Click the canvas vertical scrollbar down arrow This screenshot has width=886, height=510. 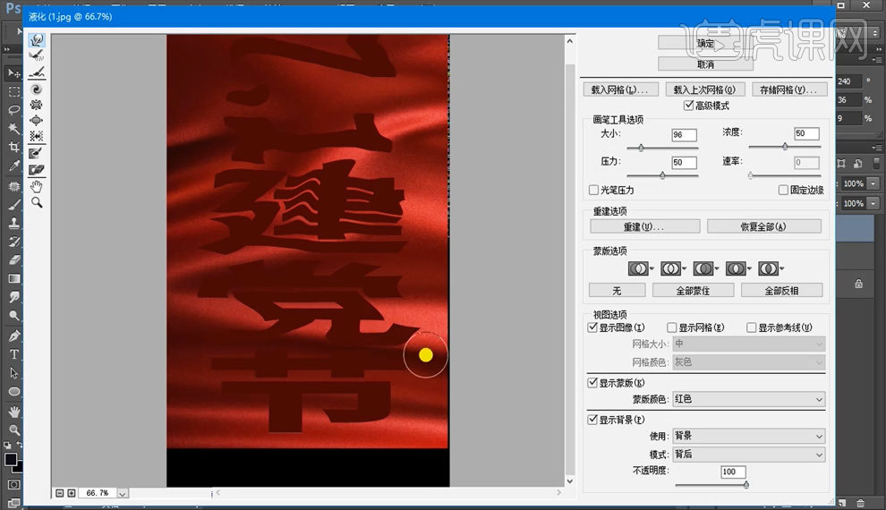[x=569, y=481]
